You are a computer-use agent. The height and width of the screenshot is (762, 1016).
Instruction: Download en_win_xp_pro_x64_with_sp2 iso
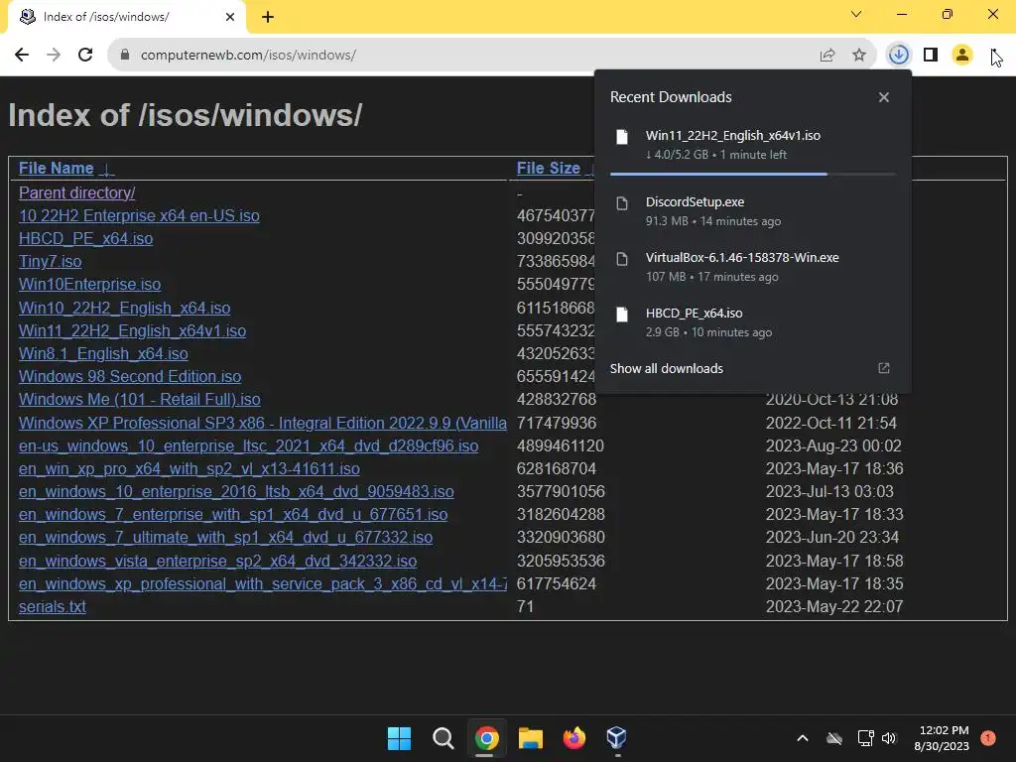pos(190,468)
